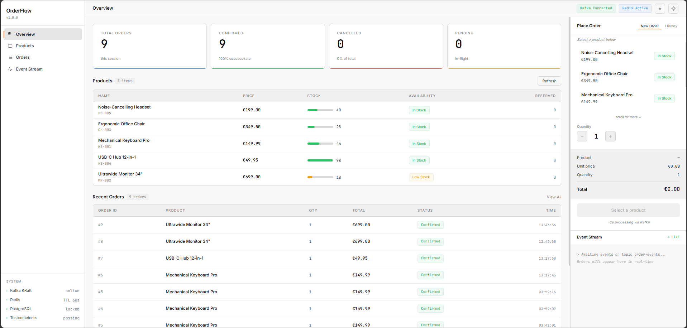Click the Confirmed stat card
The image size is (687, 328).
(268, 46)
